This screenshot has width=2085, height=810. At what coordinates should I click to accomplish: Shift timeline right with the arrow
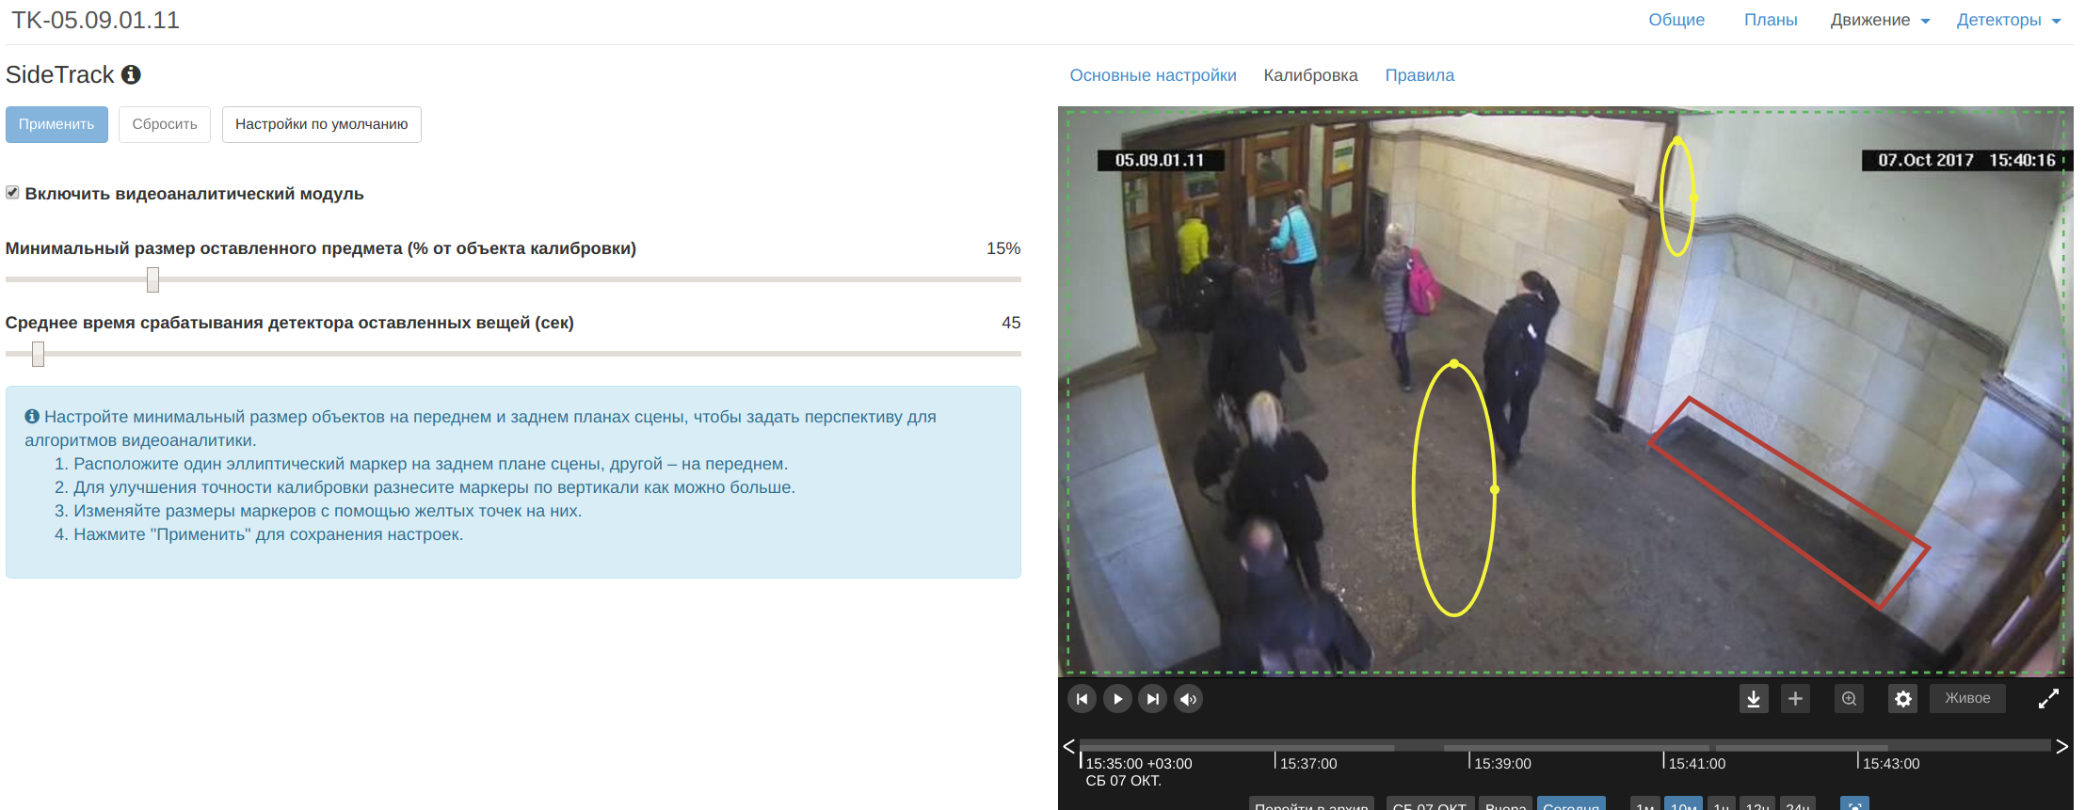coord(2061,746)
